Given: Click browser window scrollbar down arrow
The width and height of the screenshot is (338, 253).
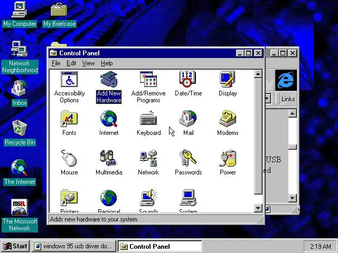Looking at the screenshot, I should pos(292,198).
